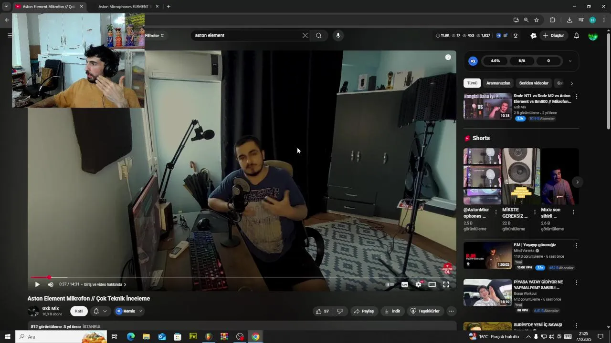Toggle subtitles in the video player
The height and width of the screenshot is (343, 611).
[x=405, y=284]
